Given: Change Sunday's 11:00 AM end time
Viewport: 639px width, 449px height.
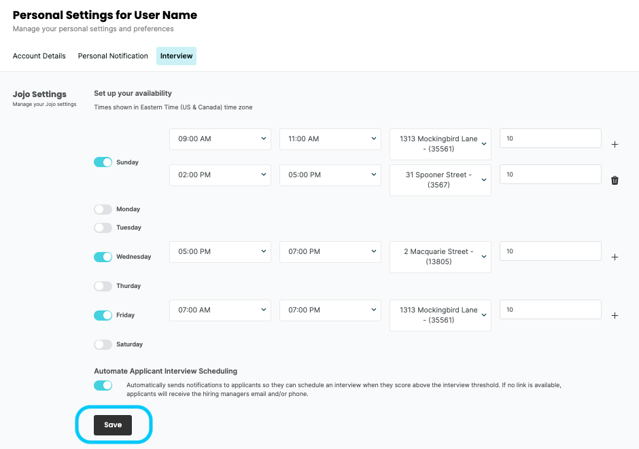Looking at the screenshot, I should (330, 139).
